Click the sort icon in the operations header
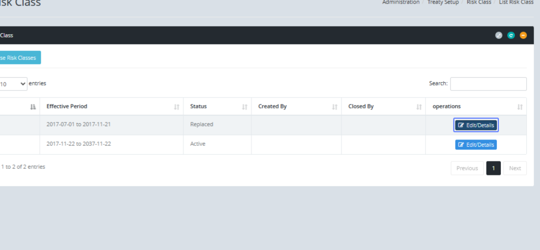This screenshot has width=540, height=250. coord(520,107)
